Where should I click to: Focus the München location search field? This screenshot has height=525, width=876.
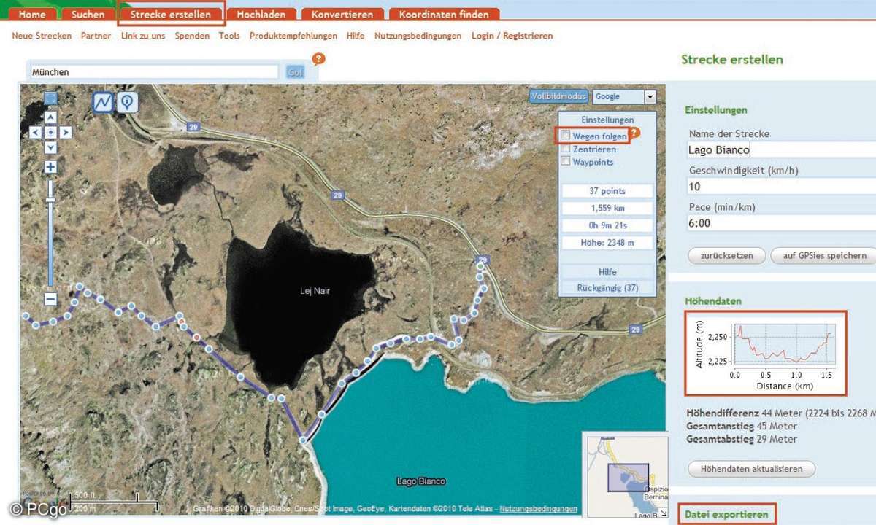click(x=154, y=72)
